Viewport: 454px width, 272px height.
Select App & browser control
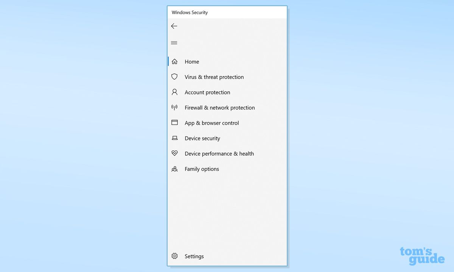[211, 123]
